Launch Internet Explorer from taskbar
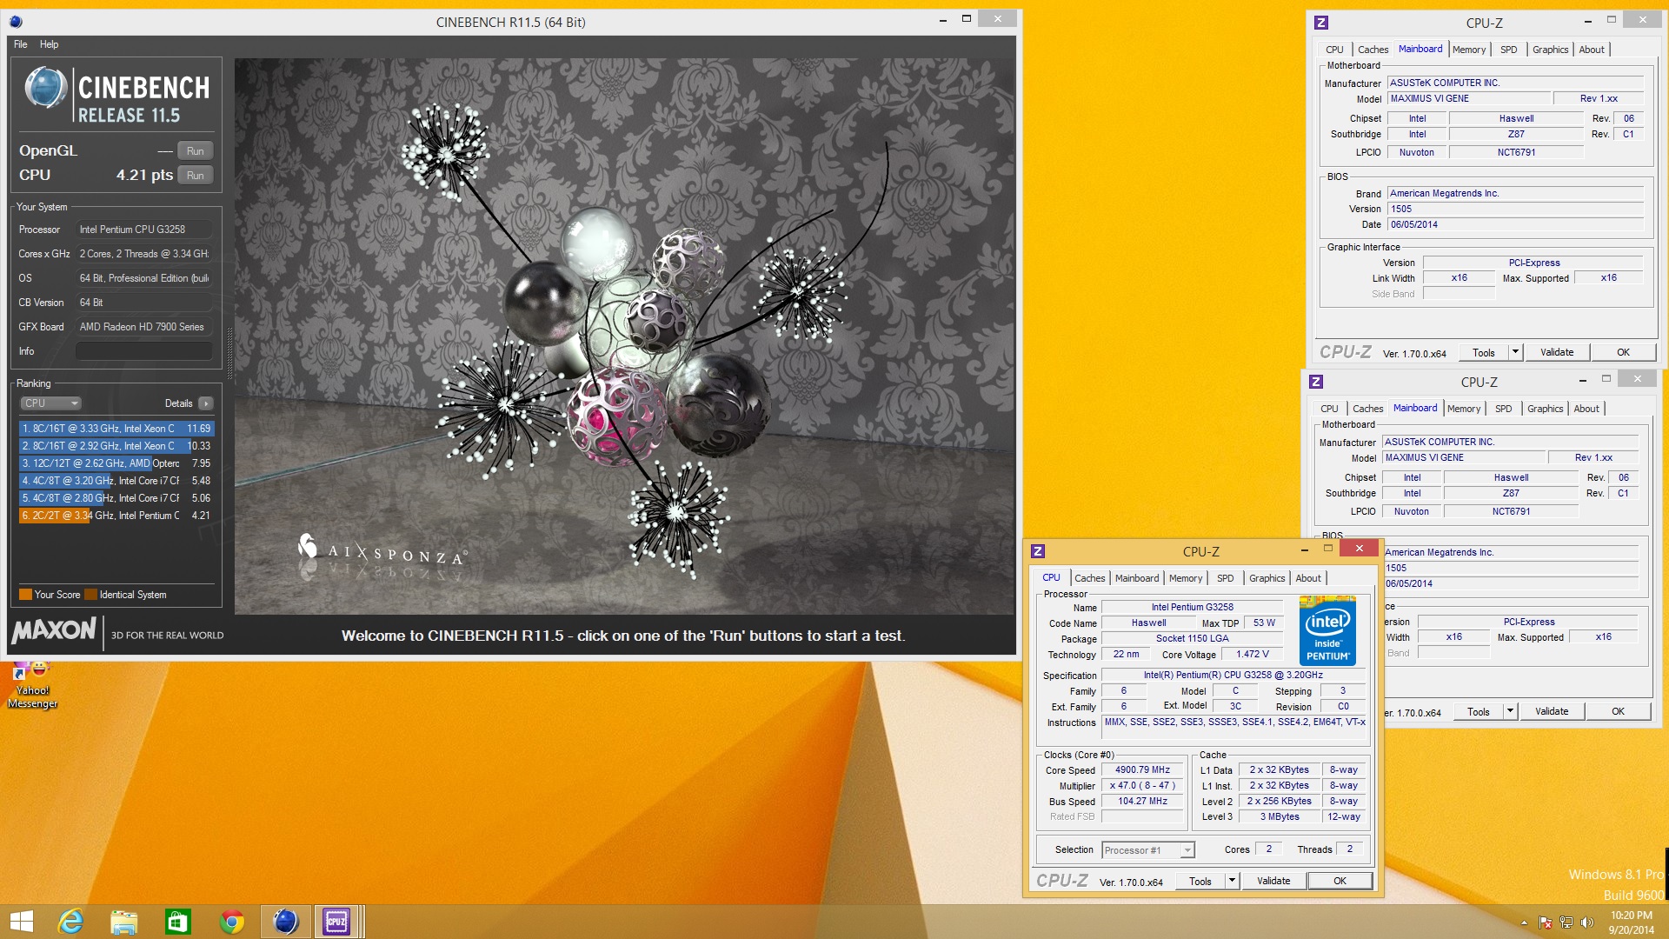This screenshot has width=1669, height=939. [70, 922]
